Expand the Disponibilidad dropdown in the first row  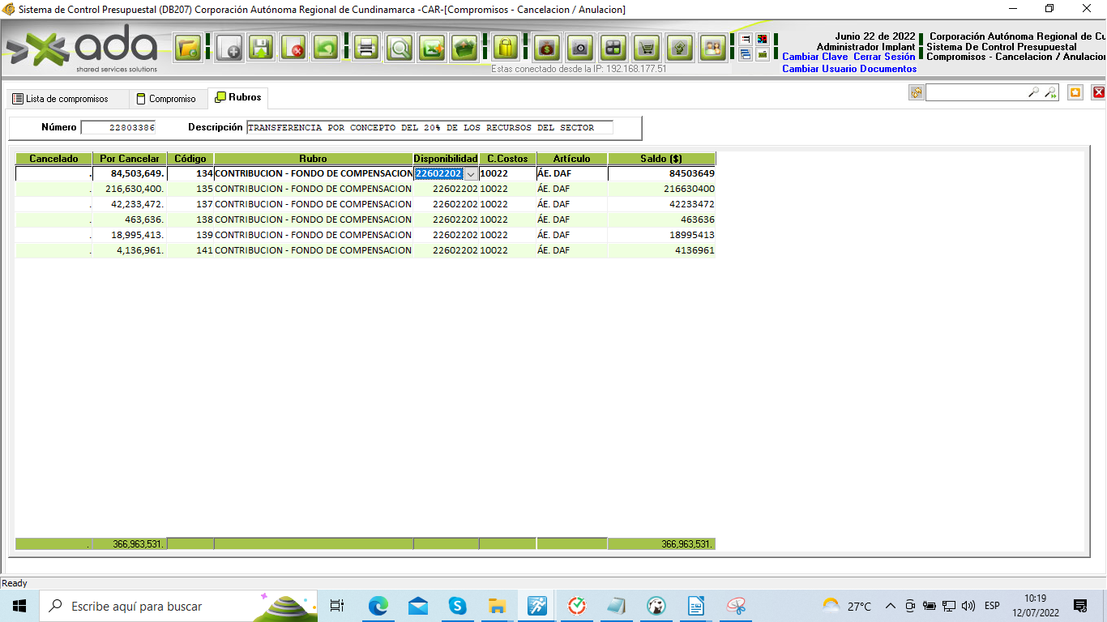point(471,173)
